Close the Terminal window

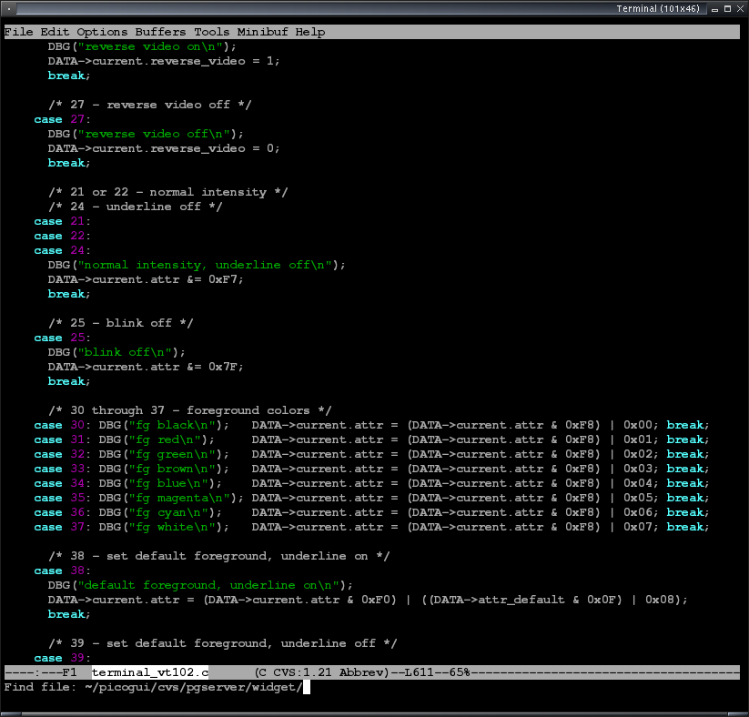click(x=740, y=8)
